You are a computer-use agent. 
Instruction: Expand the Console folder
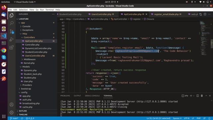click(26, 26)
